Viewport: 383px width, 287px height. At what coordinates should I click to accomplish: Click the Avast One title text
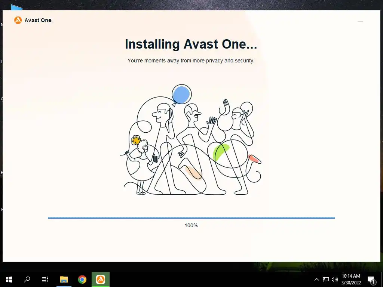click(38, 20)
